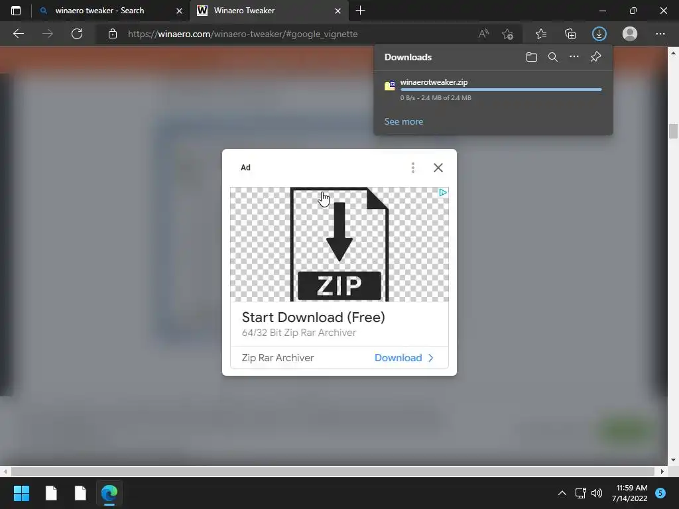Go back to the previous page

[x=18, y=34]
